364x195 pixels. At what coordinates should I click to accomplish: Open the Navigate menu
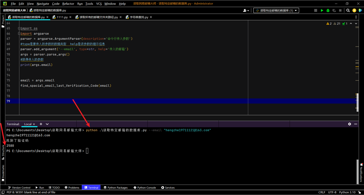coord(43,4)
